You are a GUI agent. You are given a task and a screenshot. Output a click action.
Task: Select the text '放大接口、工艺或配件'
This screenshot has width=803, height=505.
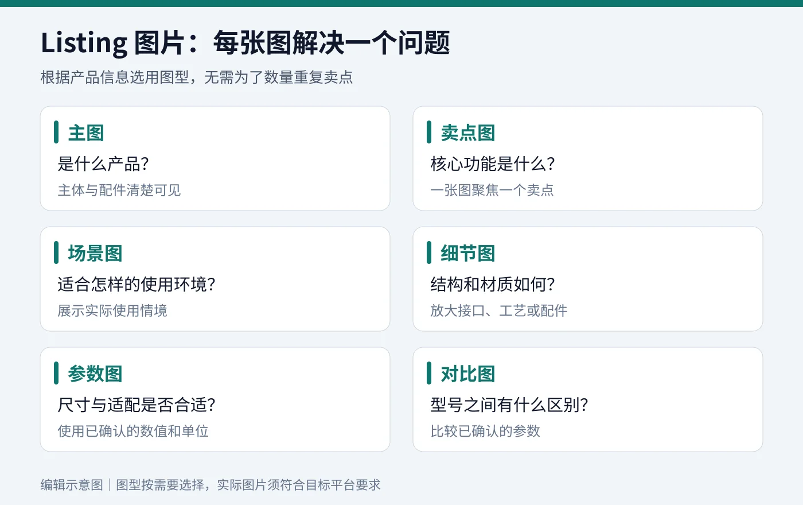(499, 310)
